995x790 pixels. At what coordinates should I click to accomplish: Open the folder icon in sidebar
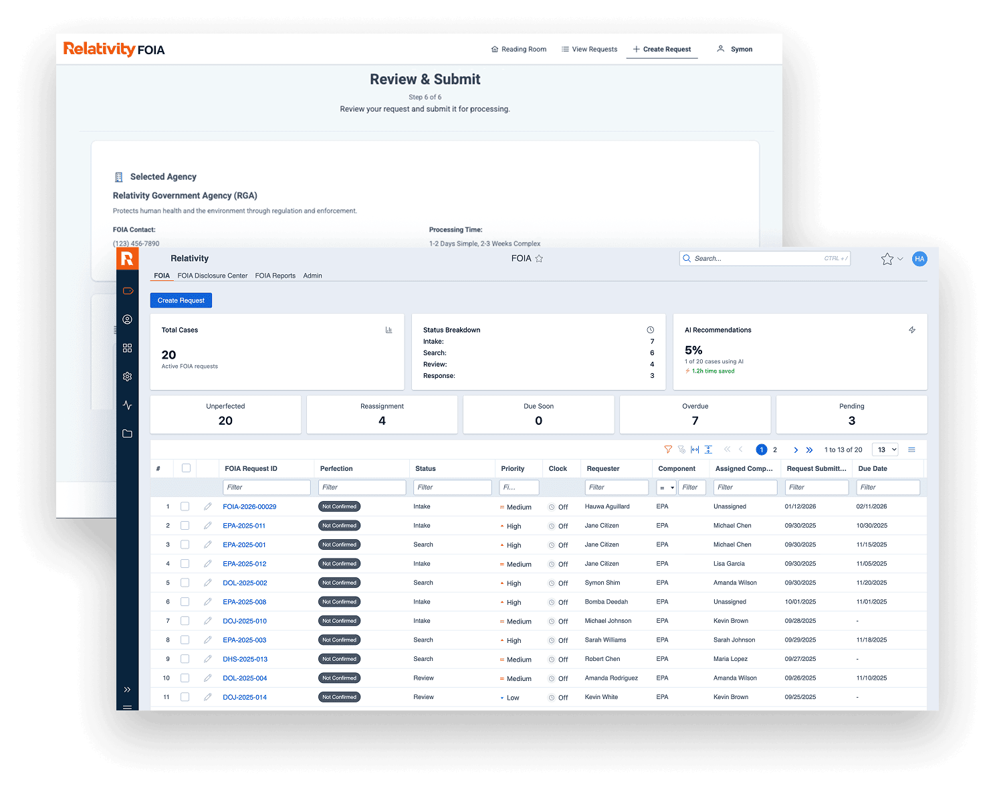pos(128,433)
